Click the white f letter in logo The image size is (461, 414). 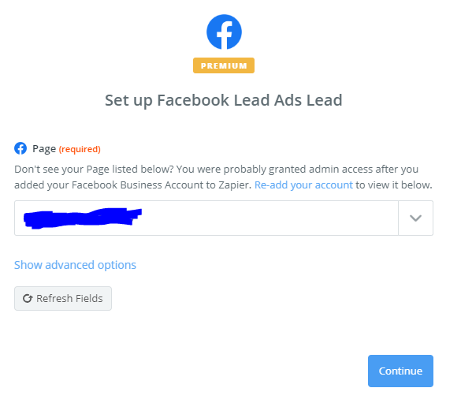225,35
